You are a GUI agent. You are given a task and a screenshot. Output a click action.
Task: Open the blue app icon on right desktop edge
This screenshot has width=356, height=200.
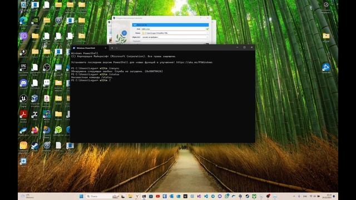[326, 67]
